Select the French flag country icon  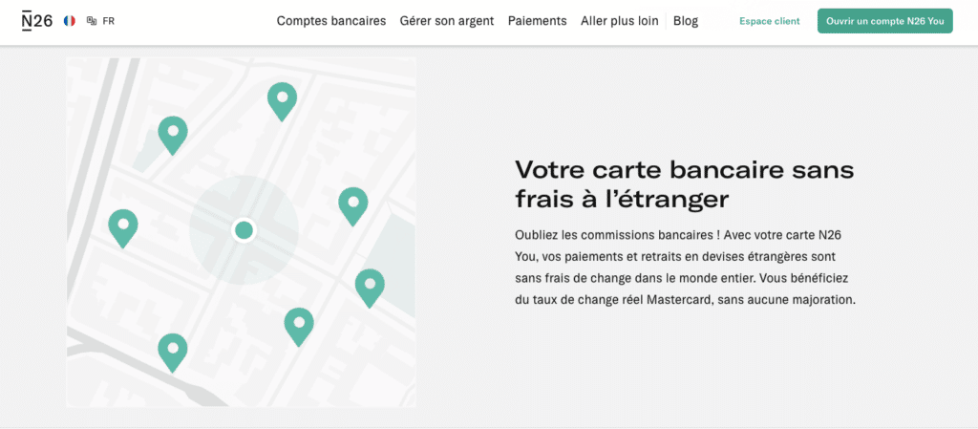(x=69, y=21)
